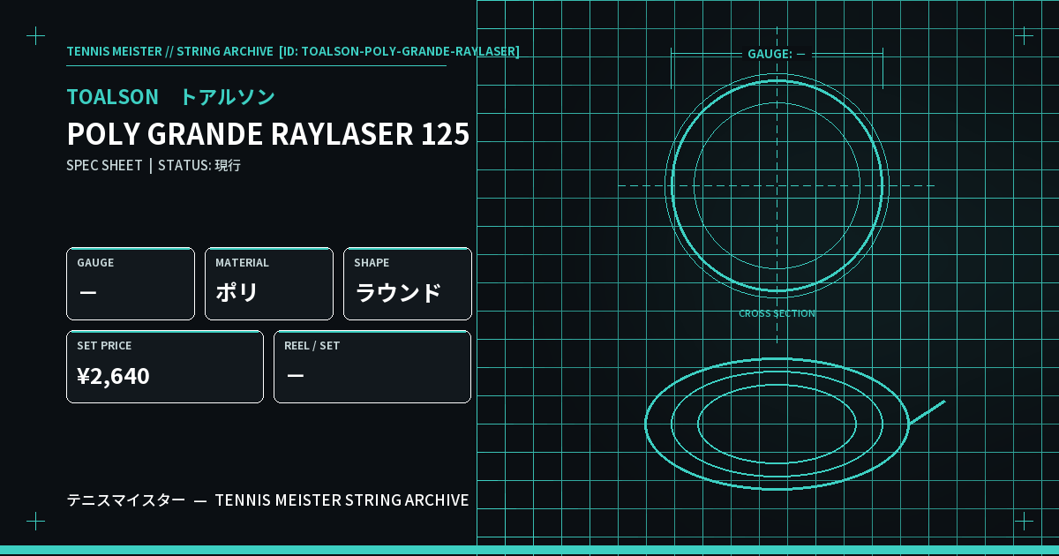Click the brand name TOALSON トアルソン
This screenshot has height=556, width=1059.
tap(171, 97)
